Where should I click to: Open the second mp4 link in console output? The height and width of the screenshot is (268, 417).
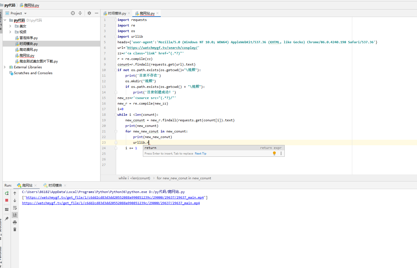[111, 203]
